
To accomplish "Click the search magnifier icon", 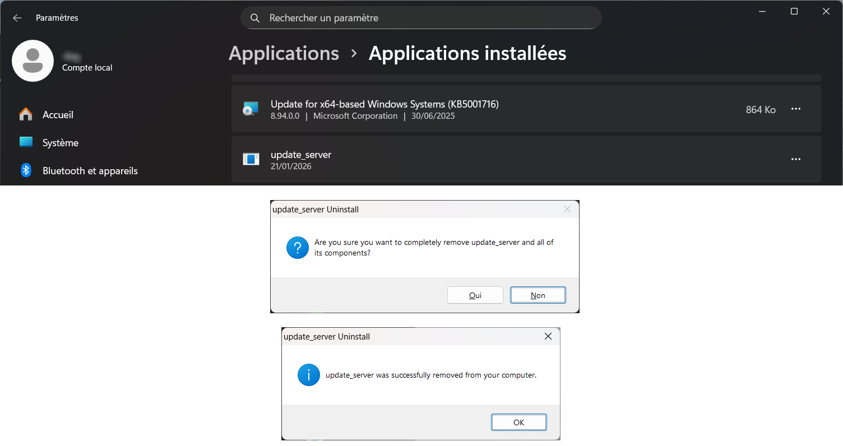I will [x=255, y=18].
